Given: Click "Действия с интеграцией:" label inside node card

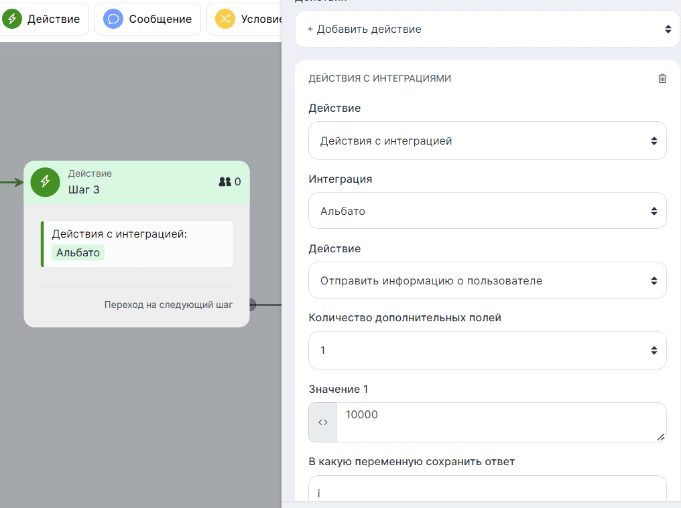Looking at the screenshot, I should tap(119, 234).
